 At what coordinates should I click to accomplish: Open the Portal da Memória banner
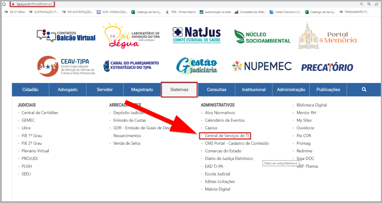coord(327,36)
